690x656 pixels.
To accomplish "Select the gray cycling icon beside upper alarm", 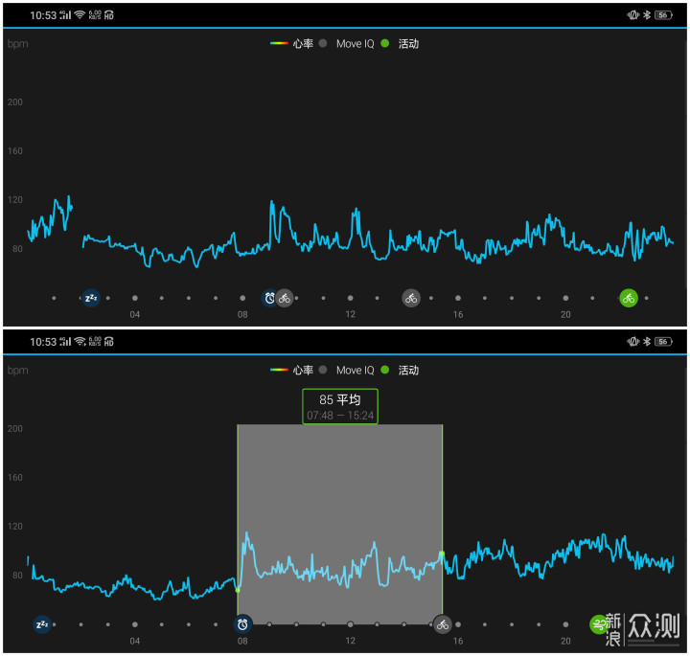I will coord(285,298).
